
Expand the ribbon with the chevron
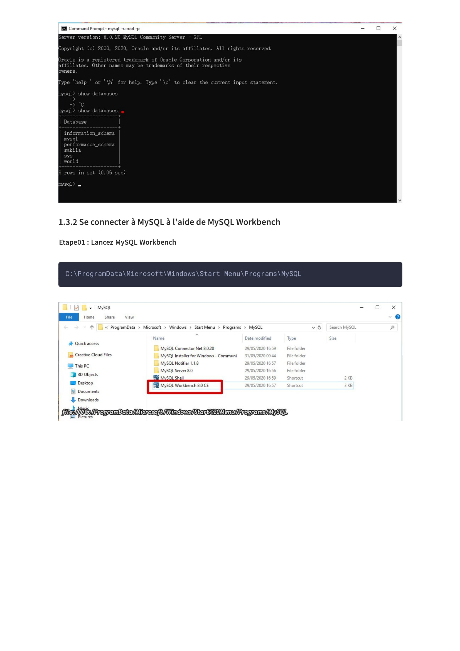(x=390, y=317)
